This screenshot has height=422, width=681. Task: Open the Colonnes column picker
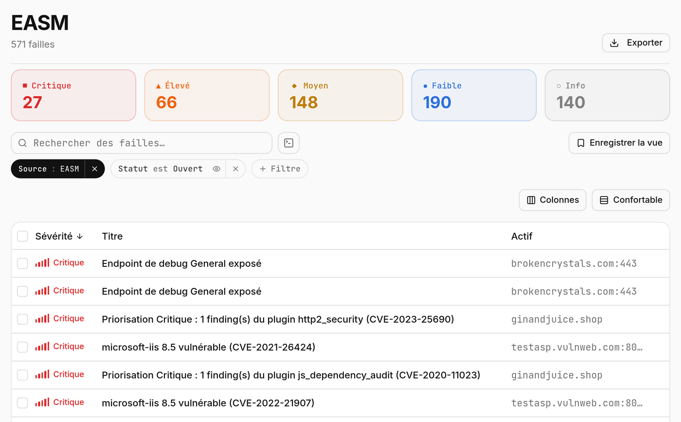click(x=553, y=200)
